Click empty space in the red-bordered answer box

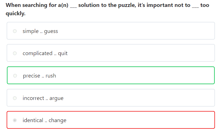point(138,120)
